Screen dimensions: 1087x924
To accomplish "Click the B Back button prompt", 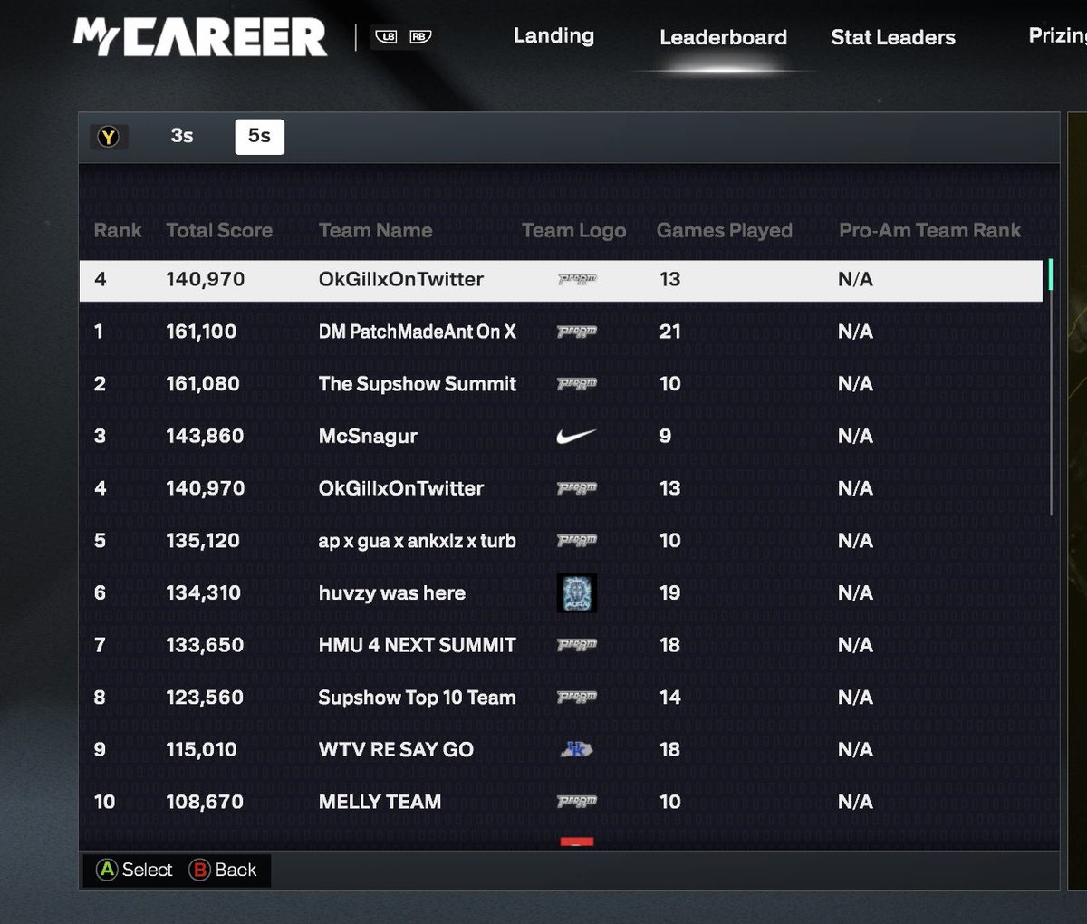I will tap(223, 870).
